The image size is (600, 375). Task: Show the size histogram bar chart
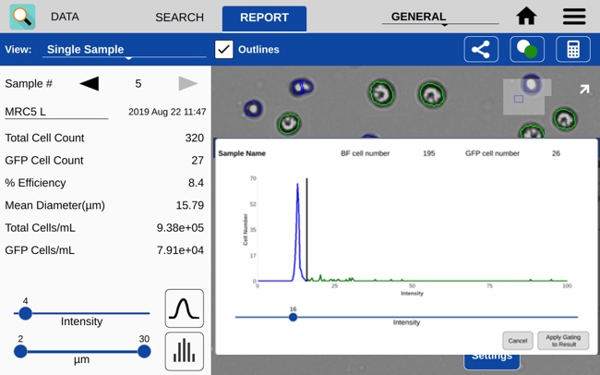[x=184, y=351]
